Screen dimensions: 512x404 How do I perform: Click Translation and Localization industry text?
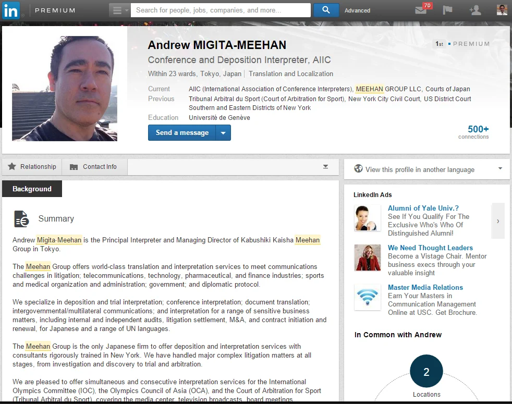(291, 74)
